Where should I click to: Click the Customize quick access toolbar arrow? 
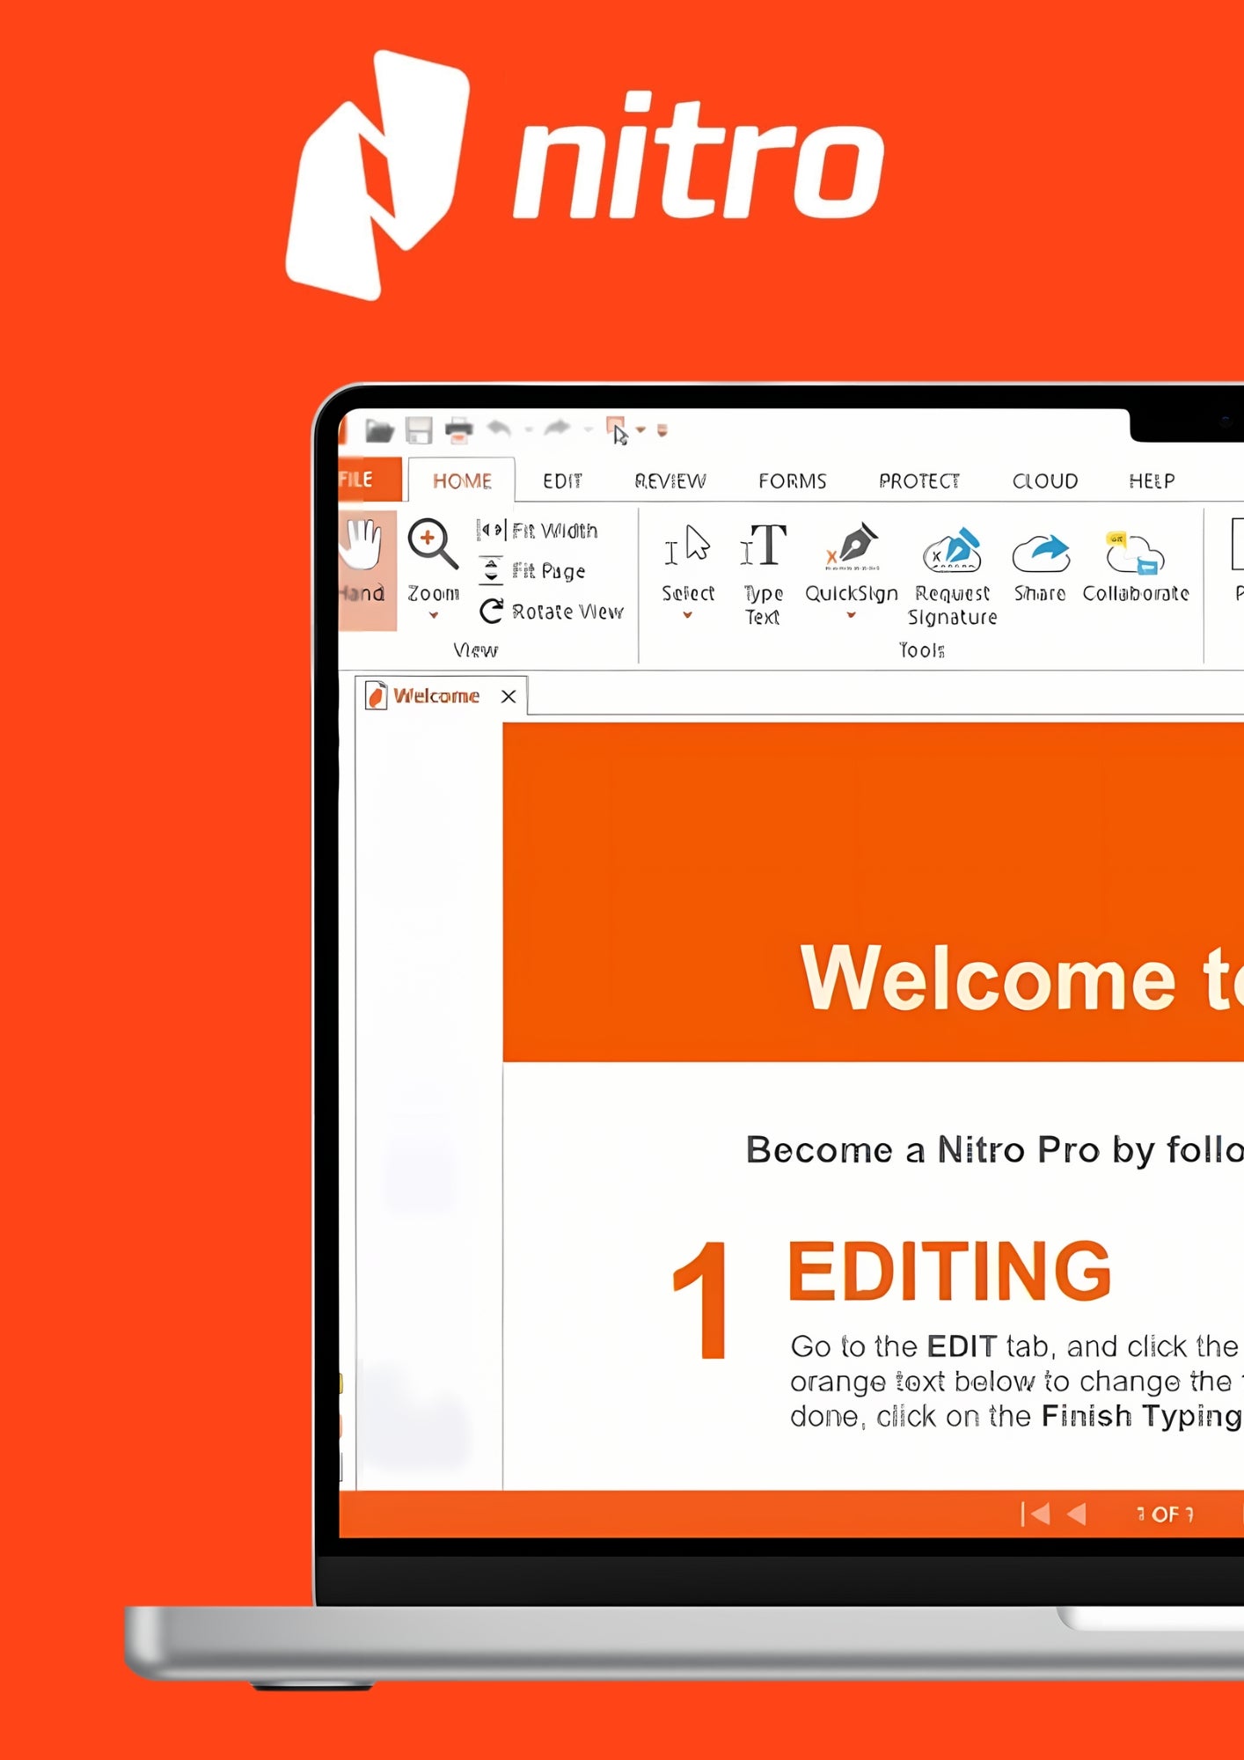(662, 430)
